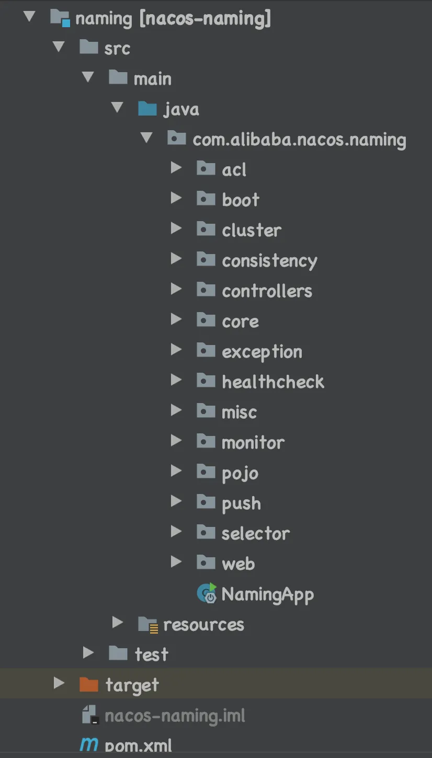This screenshot has height=758, width=432.
Task: Select the main folder label
Action: (x=152, y=79)
